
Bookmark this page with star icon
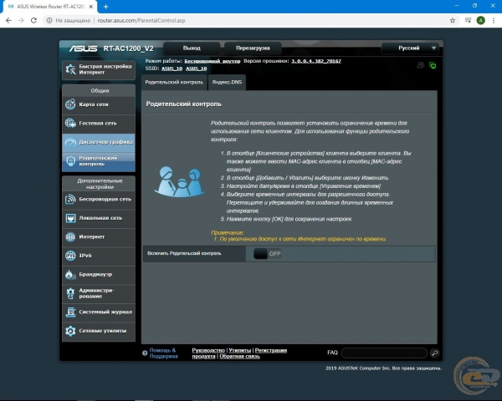click(453, 20)
